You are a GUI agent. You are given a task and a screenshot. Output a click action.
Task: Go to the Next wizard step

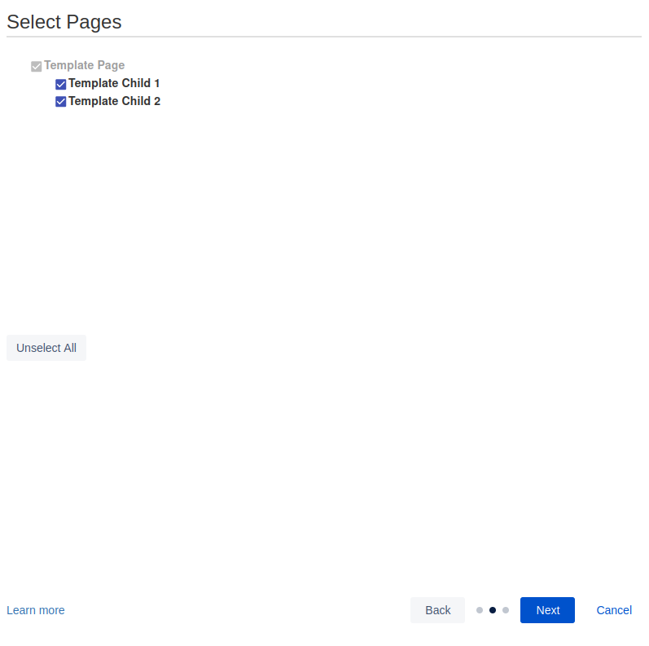547,610
